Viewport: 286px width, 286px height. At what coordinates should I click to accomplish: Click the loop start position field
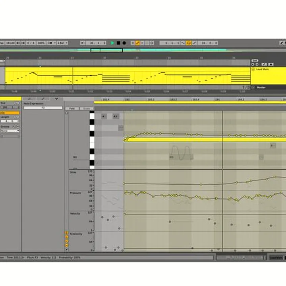(170, 43)
